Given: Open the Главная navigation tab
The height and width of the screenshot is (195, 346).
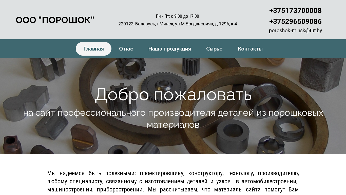Looking at the screenshot, I should pyautogui.click(x=93, y=49).
